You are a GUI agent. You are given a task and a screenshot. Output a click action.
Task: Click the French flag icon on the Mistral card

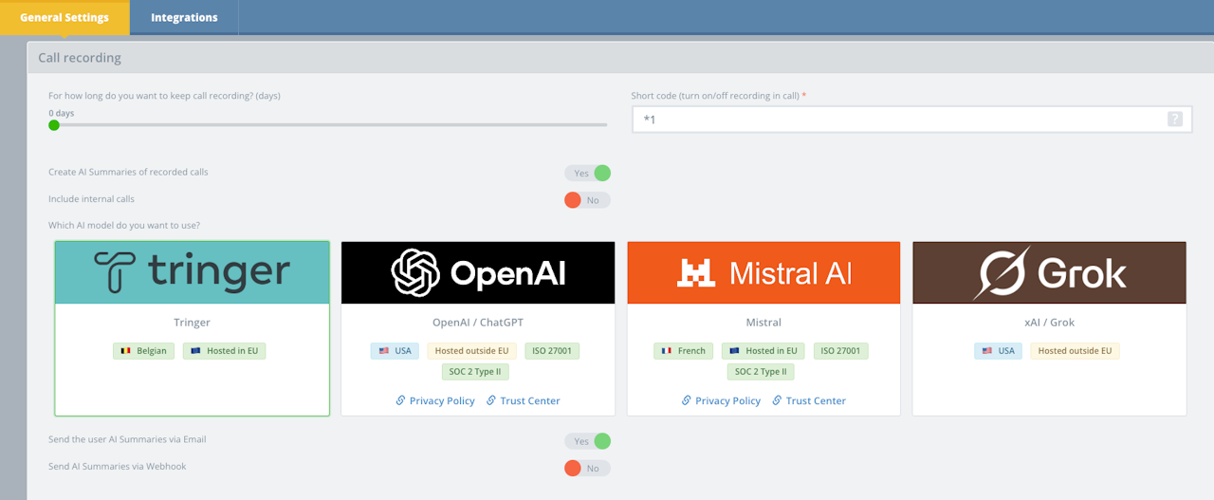(x=667, y=351)
